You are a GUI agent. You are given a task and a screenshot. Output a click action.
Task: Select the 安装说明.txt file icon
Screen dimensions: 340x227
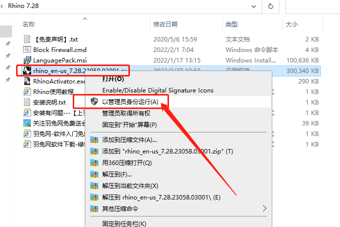[x=27, y=102]
